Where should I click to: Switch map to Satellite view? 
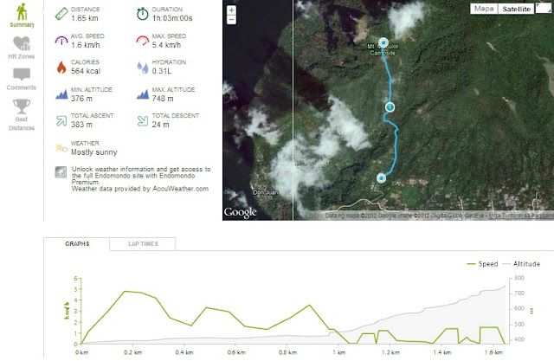point(518,9)
